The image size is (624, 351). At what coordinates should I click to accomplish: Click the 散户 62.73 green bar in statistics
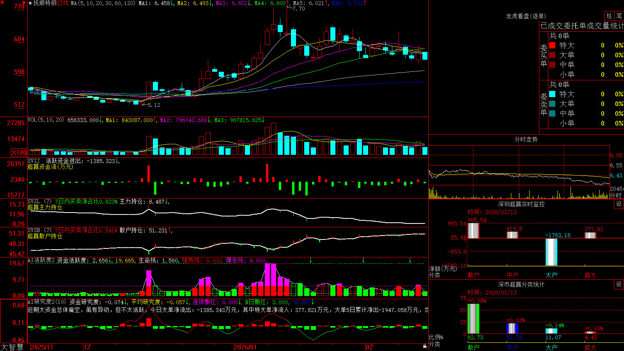pyautogui.click(x=473, y=319)
